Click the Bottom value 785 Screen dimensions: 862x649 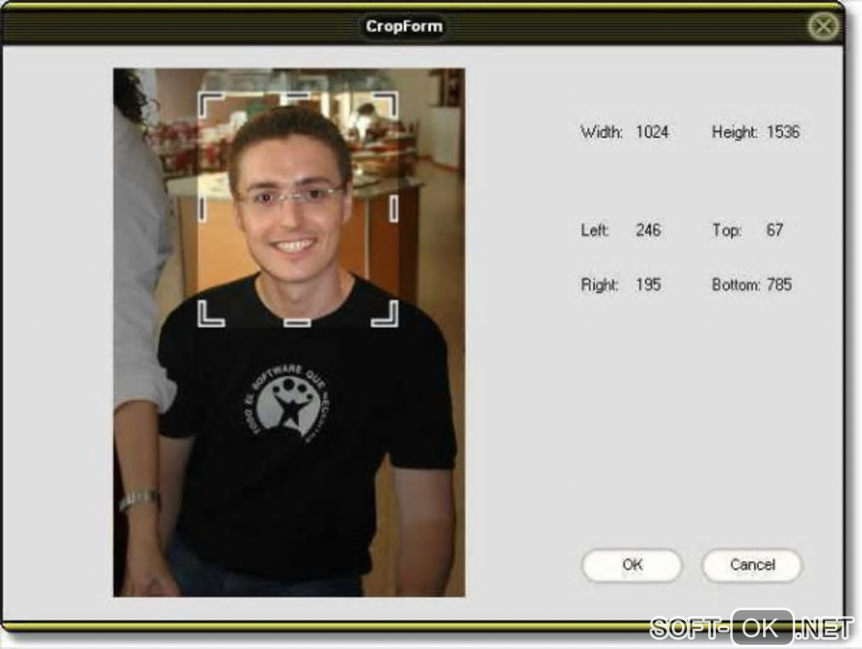pyautogui.click(x=779, y=285)
